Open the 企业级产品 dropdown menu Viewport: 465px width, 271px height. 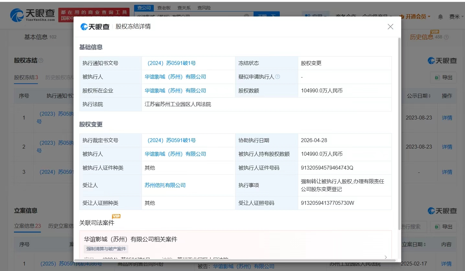pyautogui.click(x=377, y=16)
